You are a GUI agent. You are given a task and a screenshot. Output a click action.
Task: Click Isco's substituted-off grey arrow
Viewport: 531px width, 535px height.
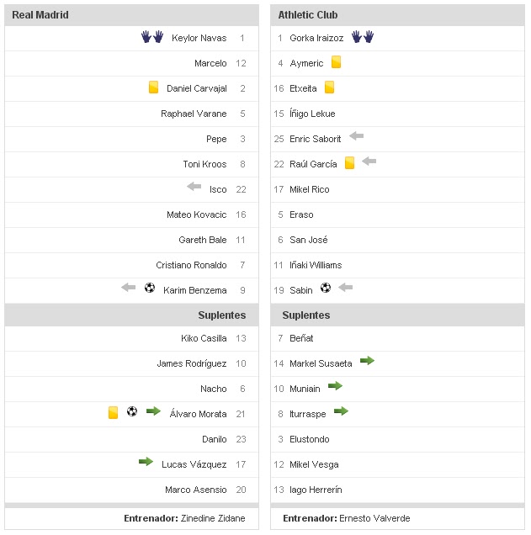194,187
